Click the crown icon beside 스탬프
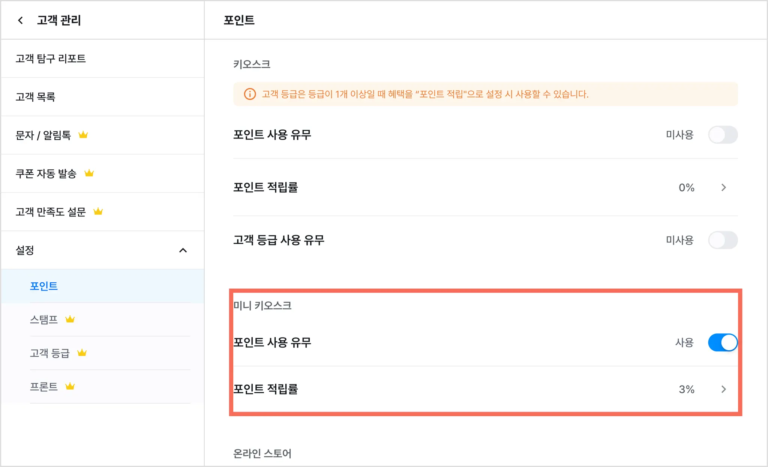768x467 pixels. [70, 319]
